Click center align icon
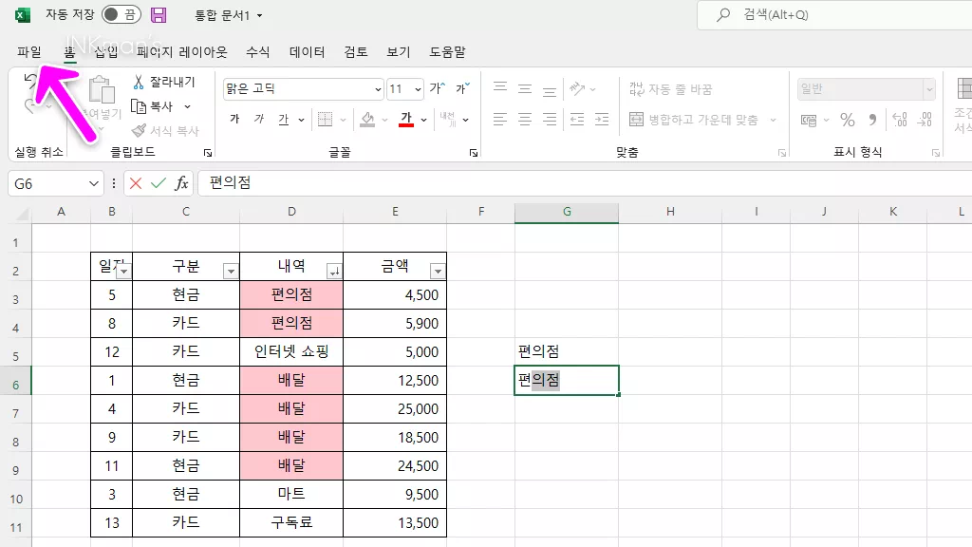Screen dimensions: 972x547 click(525, 119)
